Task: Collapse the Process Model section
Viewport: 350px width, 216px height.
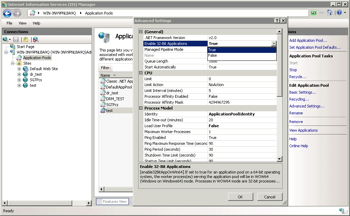Action: click(141, 108)
